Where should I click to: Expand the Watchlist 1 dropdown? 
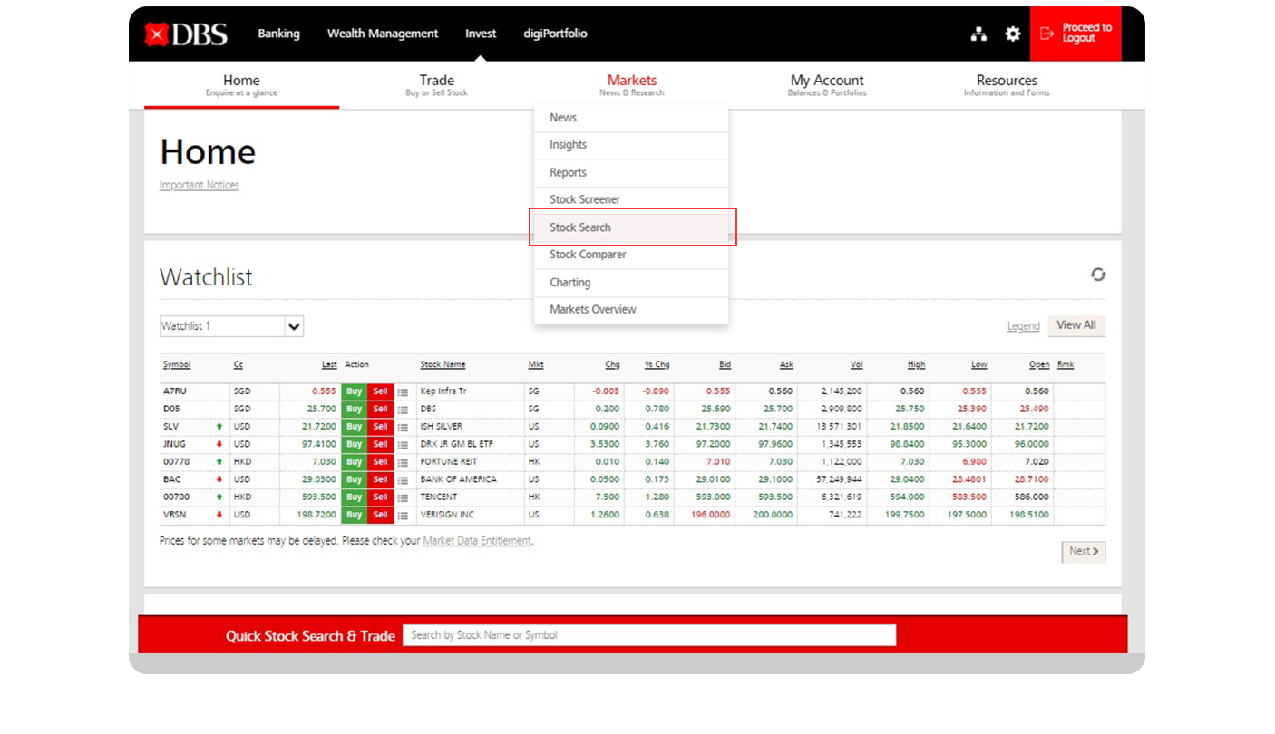[x=294, y=326]
